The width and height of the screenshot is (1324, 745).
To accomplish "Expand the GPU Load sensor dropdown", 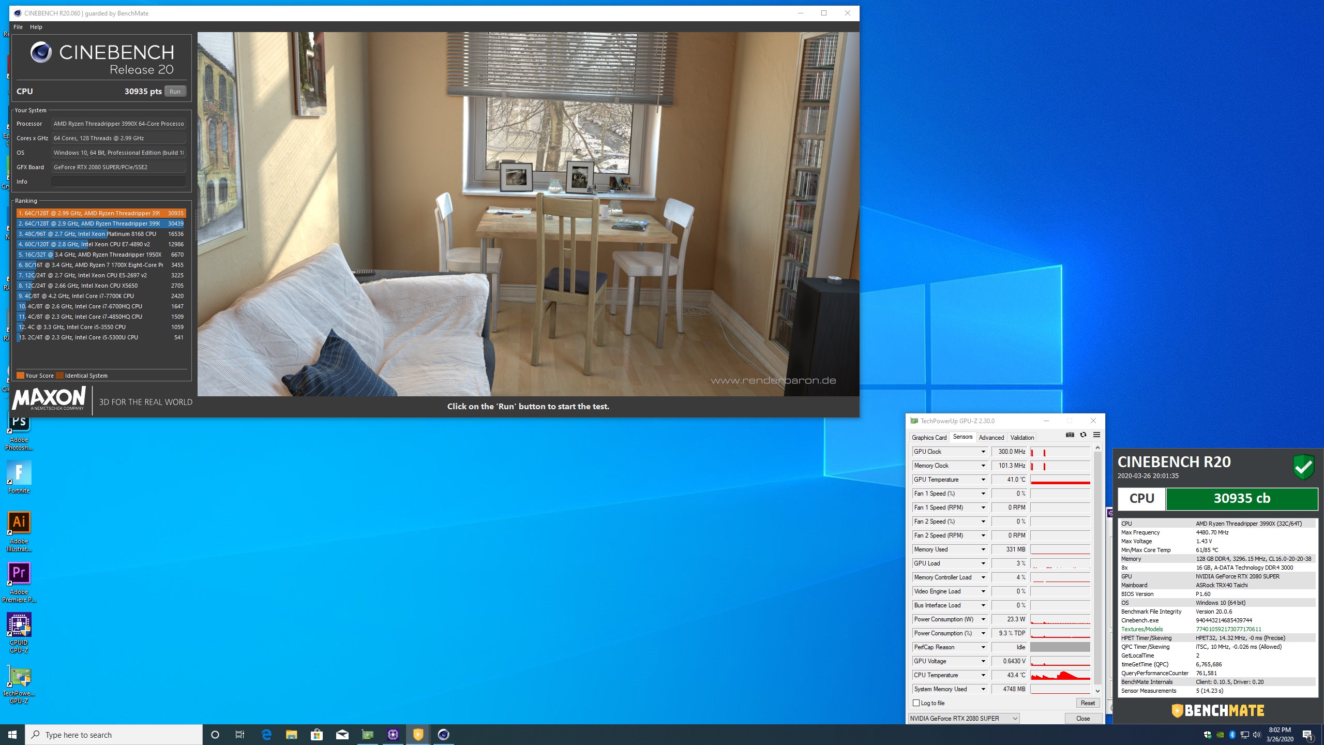I will [983, 563].
